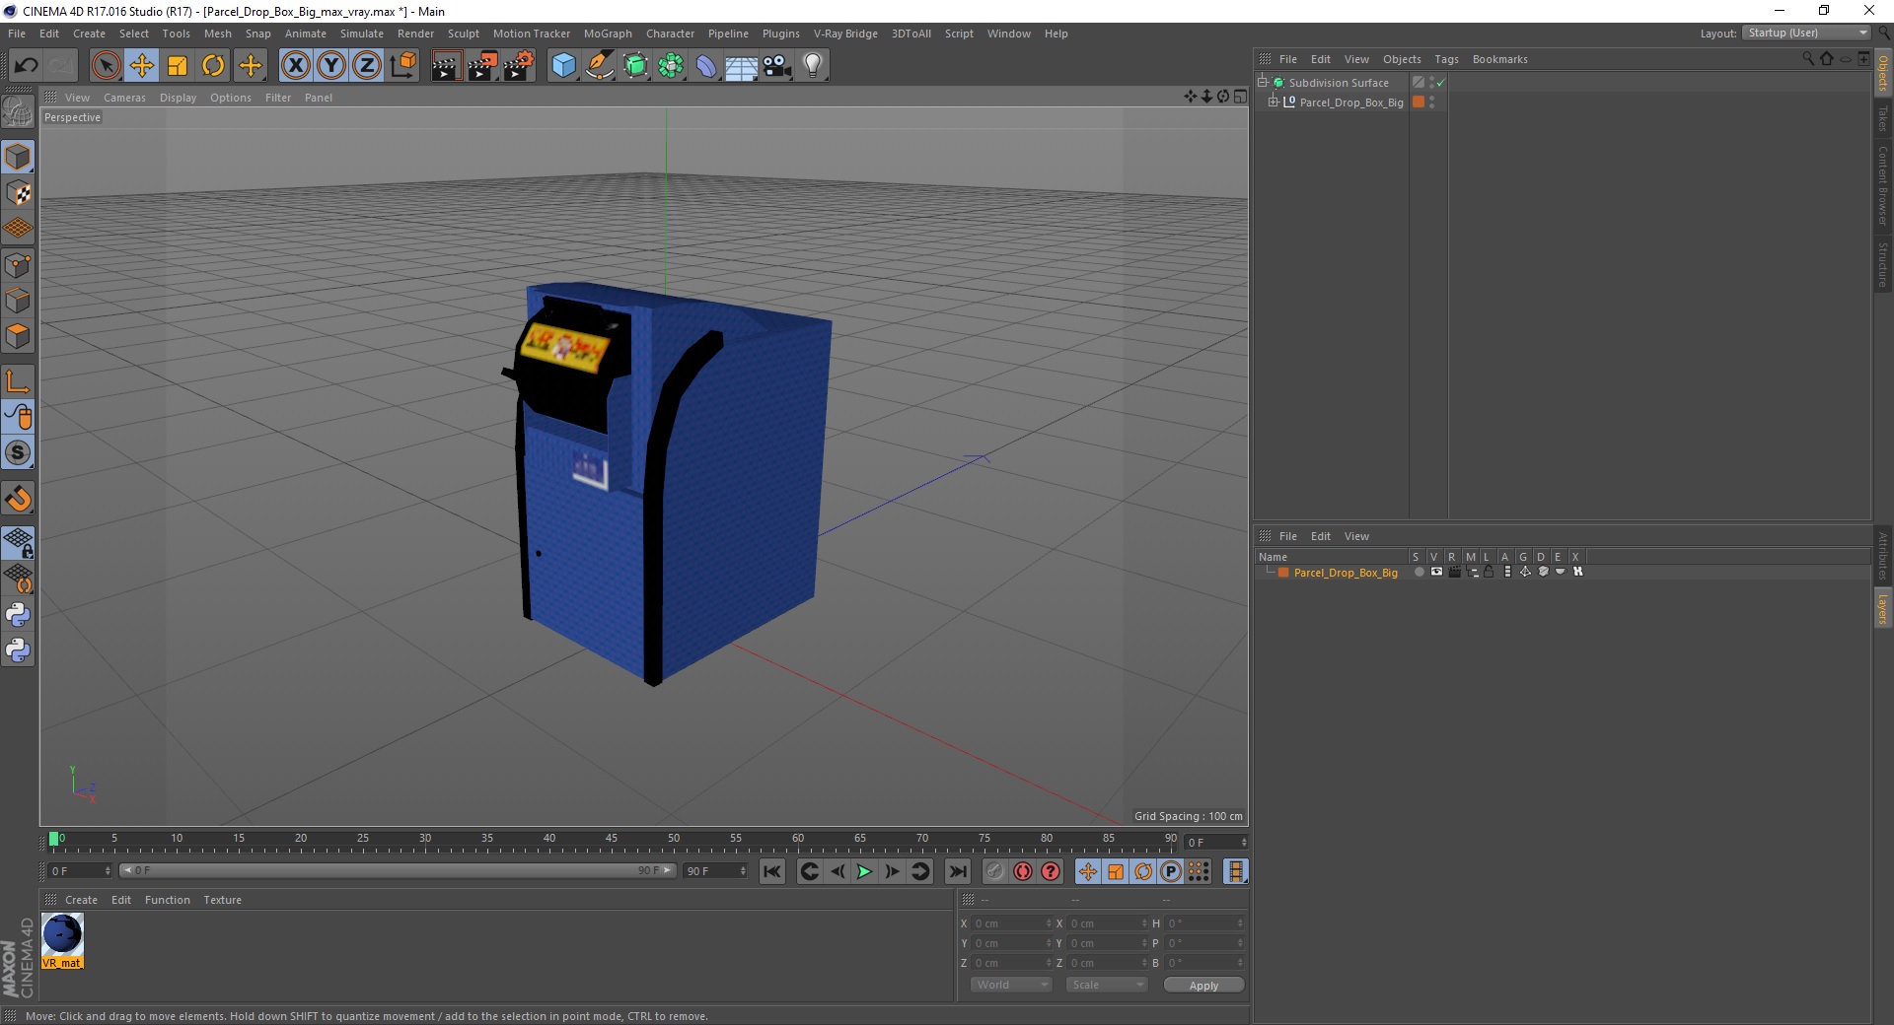Viewport: 1894px width, 1025px height.
Task: Toggle Enable Snap magnet icon
Action: pyautogui.click(x=18, y=499)
